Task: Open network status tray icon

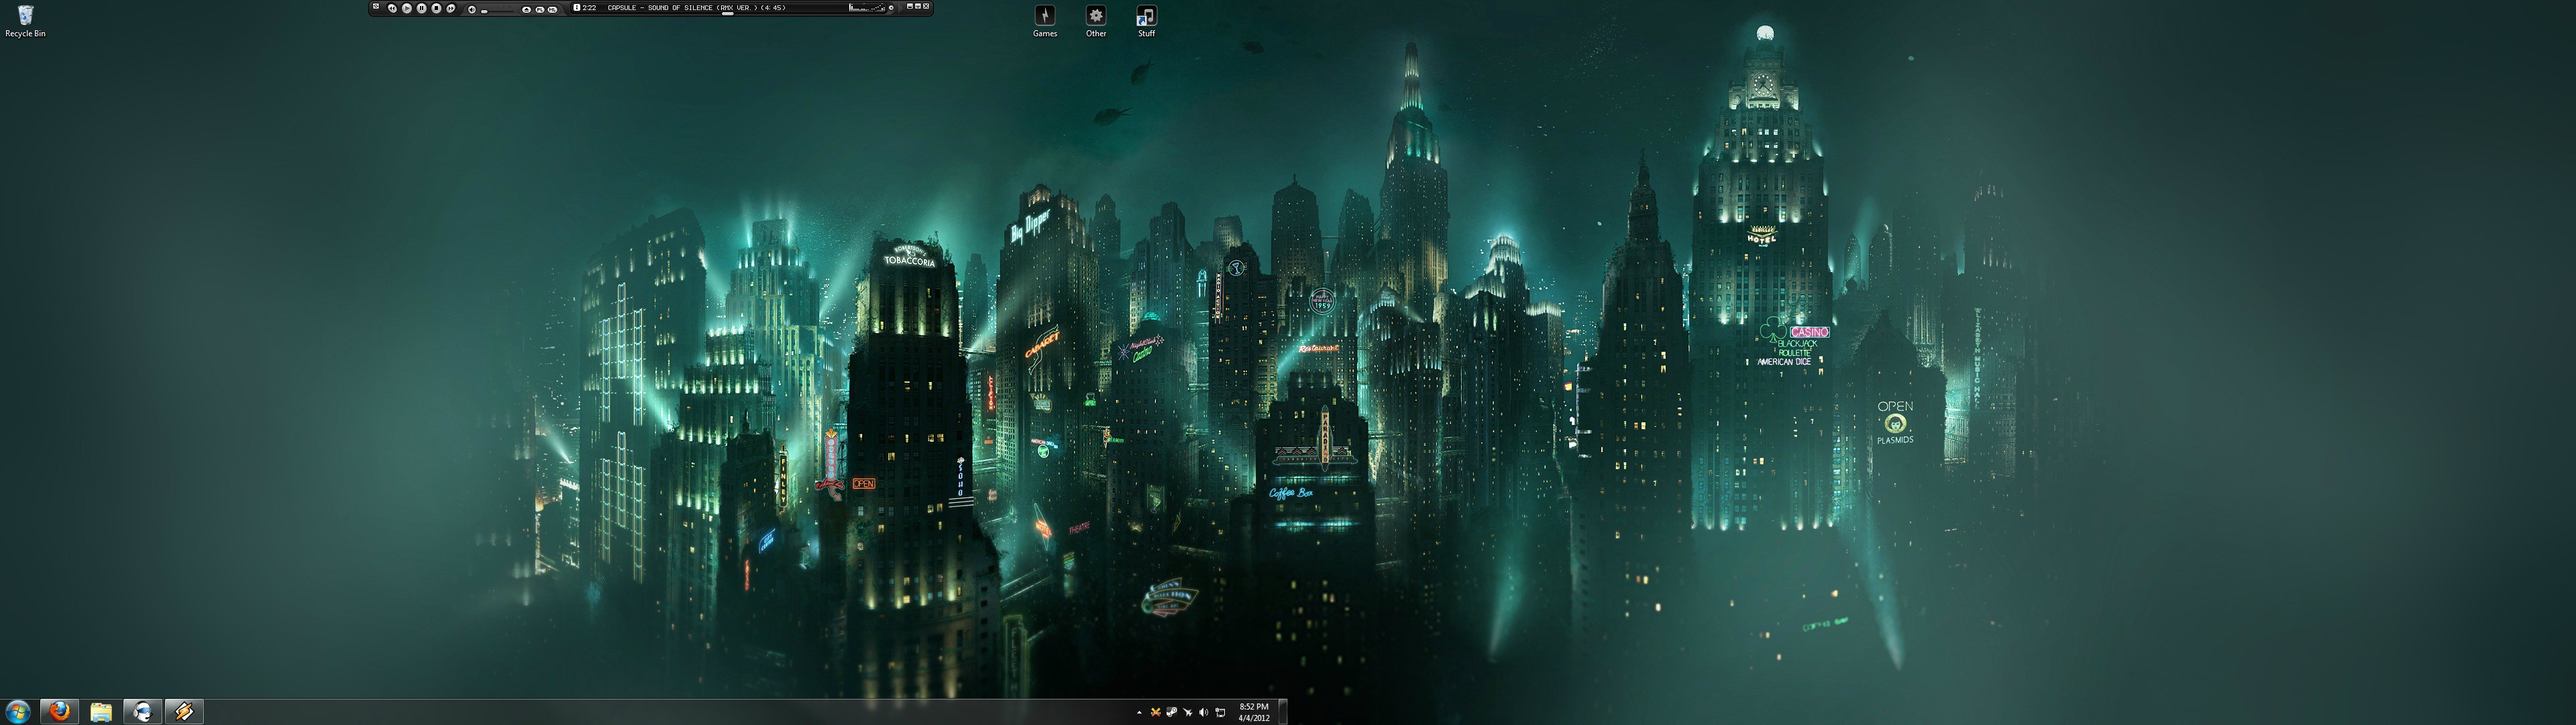Action: click(1221, 713)
